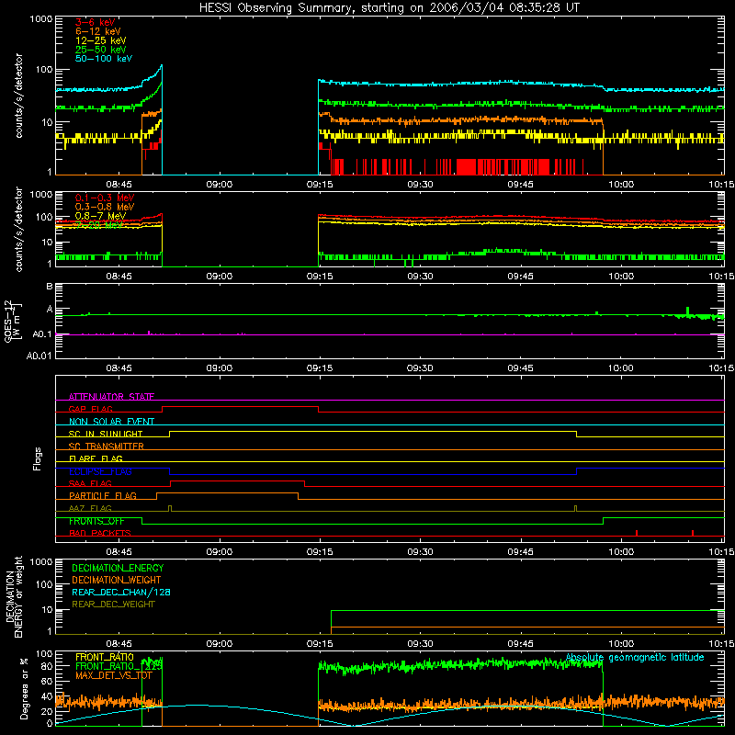
Task: Select the yellow FRONT_RATIO legend label
Action: coord(104,657)
